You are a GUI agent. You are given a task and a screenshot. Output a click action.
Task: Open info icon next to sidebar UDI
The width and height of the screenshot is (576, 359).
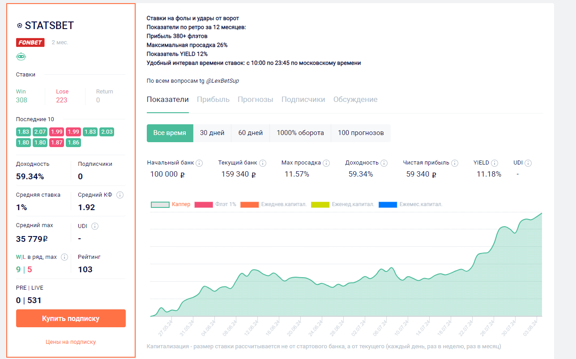coord(95,226)
